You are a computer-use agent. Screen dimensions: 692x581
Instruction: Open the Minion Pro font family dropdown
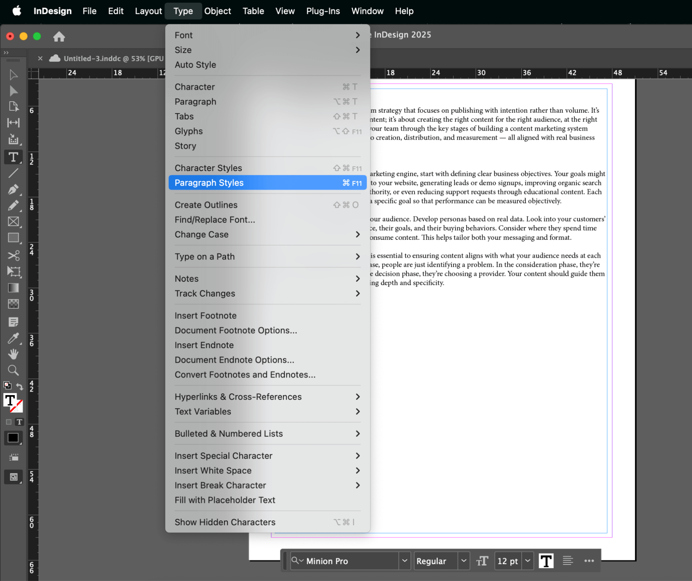[404, 561]
